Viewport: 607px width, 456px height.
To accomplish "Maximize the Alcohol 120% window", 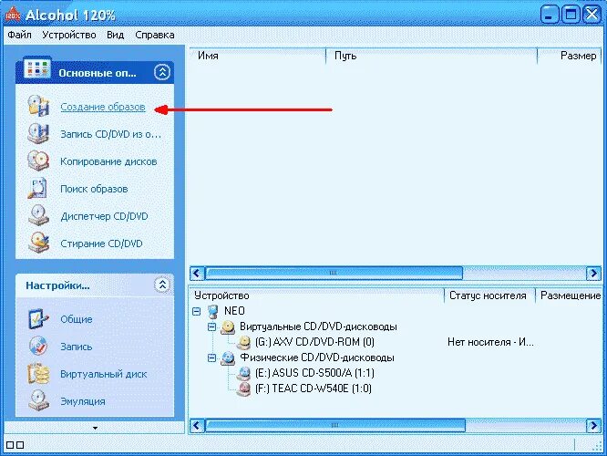I will pos(571,15).
